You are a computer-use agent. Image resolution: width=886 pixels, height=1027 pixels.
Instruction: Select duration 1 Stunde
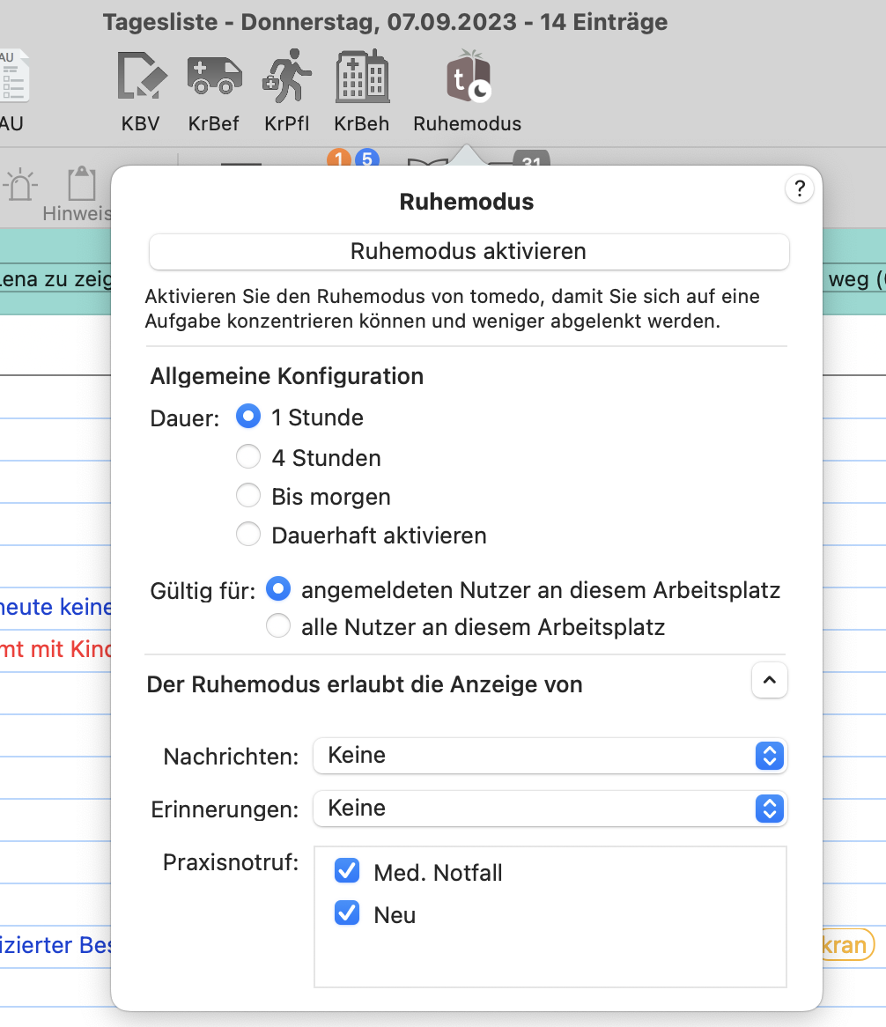(248, 417)
